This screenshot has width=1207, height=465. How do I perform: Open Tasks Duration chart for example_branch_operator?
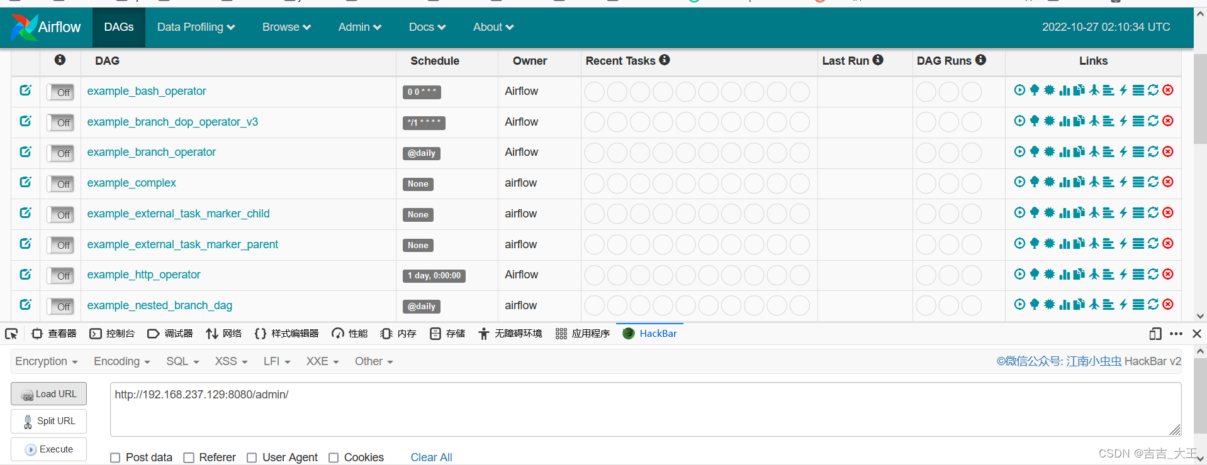pos(1064,151)
